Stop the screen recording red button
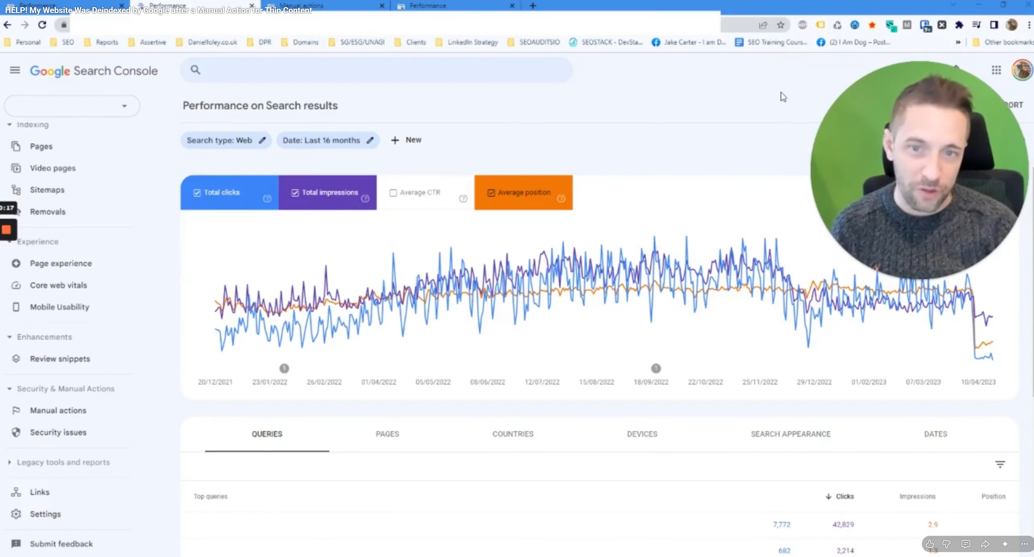This screenshot has height=557, width=1034. pyautogui.click(x=7, y=230)
